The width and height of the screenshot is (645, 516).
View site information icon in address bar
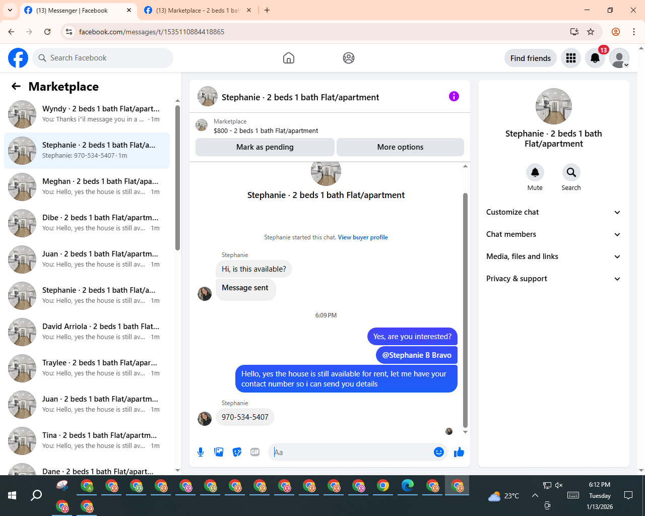(69, 32)
